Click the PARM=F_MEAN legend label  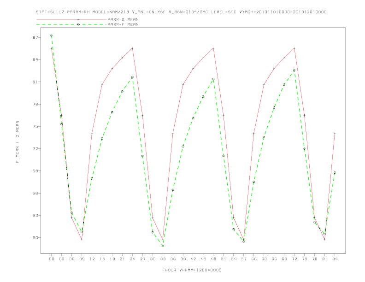click(123, 24)
